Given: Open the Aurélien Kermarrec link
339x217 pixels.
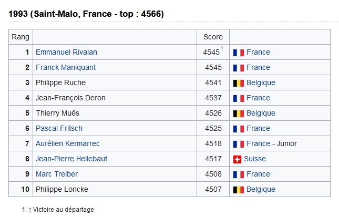Looking at the screenshot, I should [67, 143].
